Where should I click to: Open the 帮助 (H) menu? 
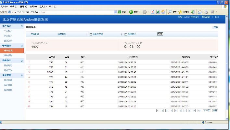coord(53,7)
